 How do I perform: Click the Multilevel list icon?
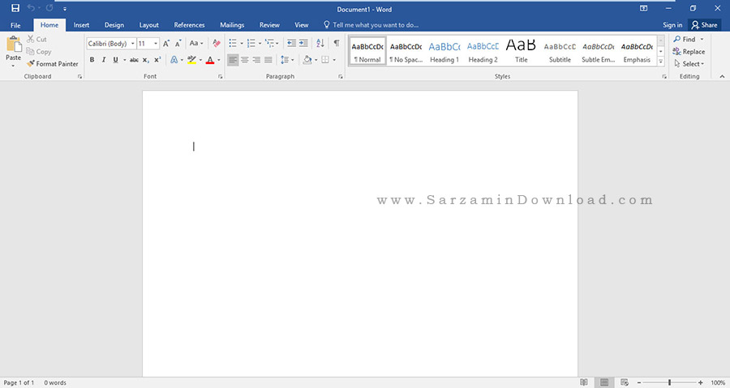click(269, 43)
